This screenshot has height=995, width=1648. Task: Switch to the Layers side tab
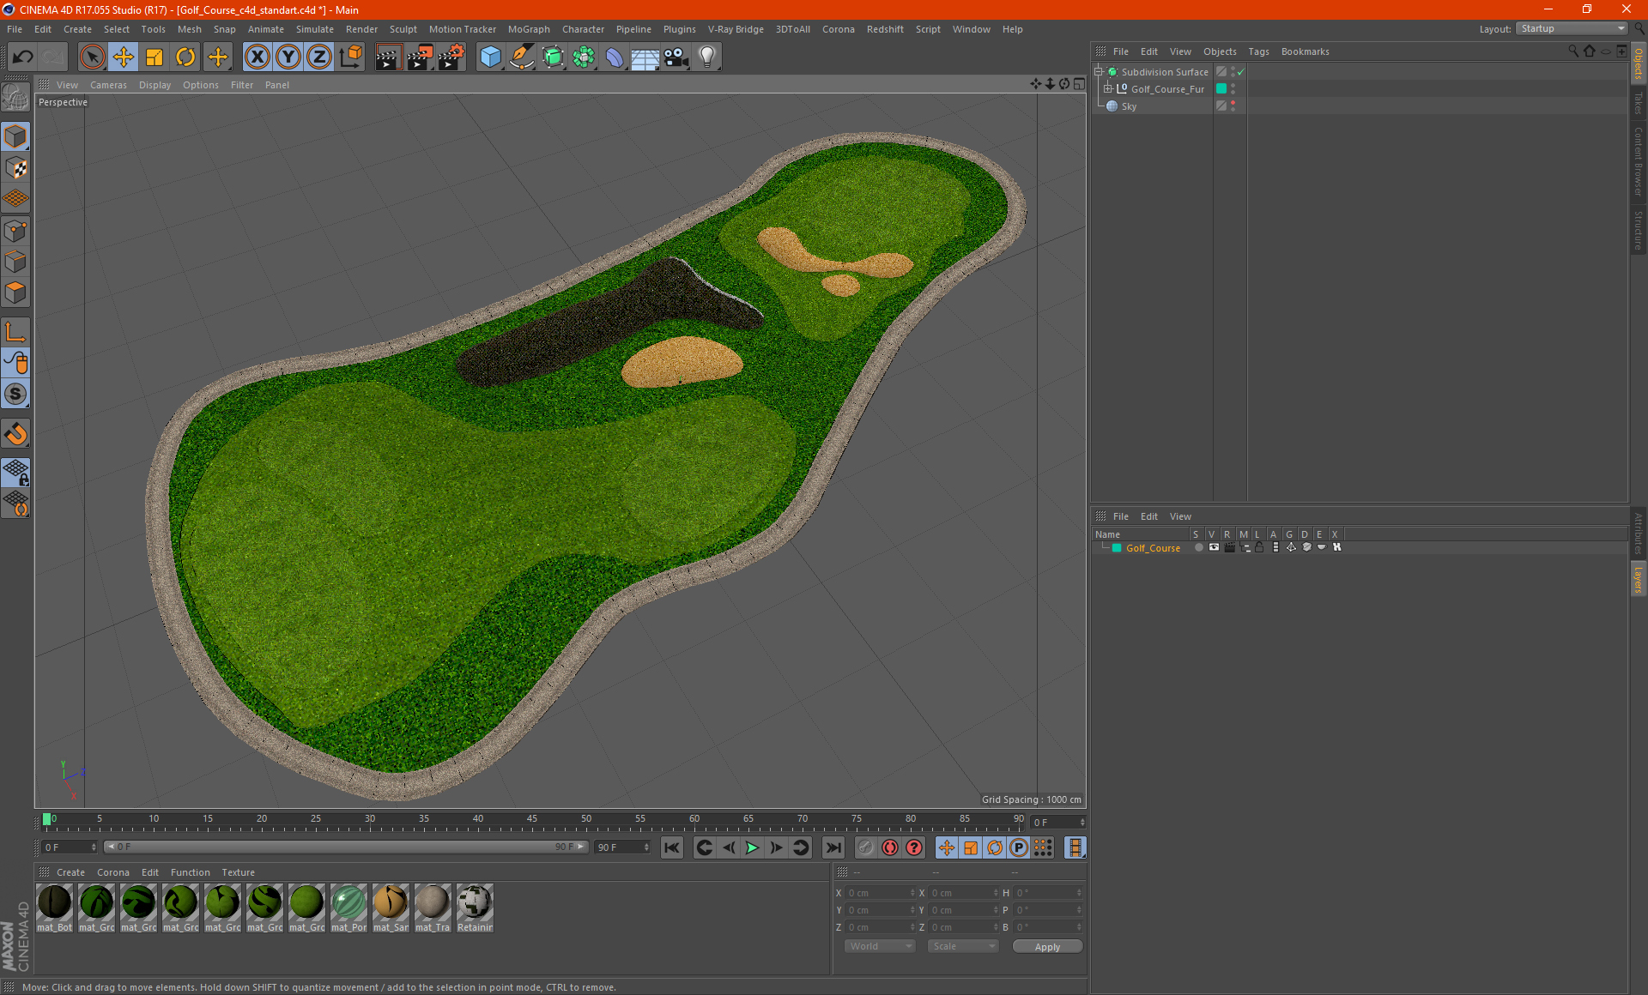1638,579
